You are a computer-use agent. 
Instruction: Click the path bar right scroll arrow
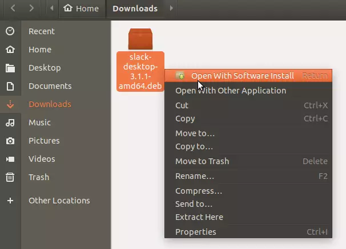tap(171, 9)
